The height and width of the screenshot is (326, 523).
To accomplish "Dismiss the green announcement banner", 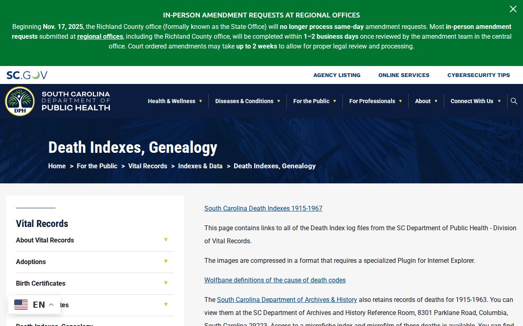I will [513, 9].
